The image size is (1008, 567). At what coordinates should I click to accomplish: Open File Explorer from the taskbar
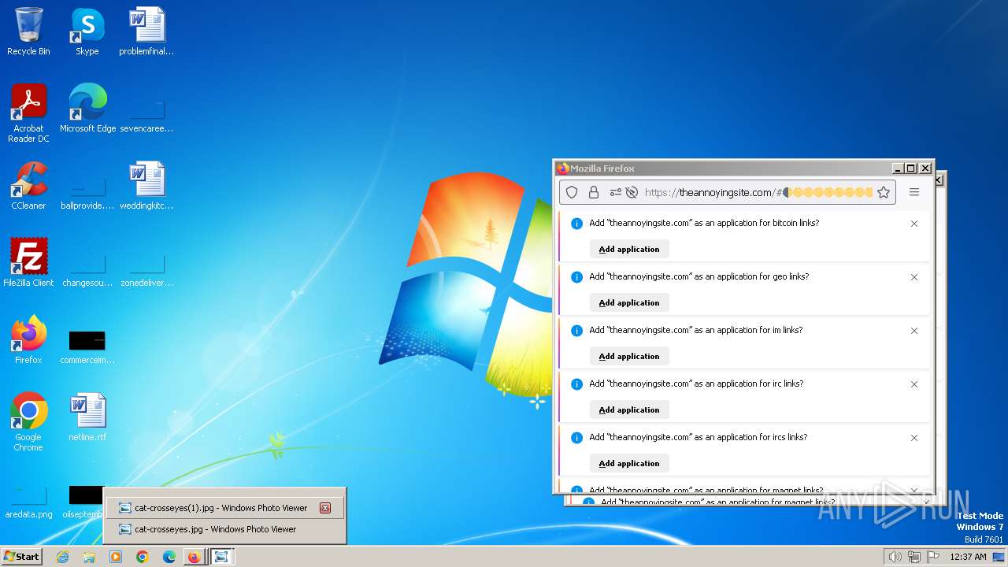tap(89, 557)
